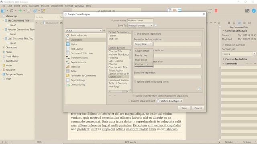Add a keyword with plus in Keywords

(x=247, y=64)
